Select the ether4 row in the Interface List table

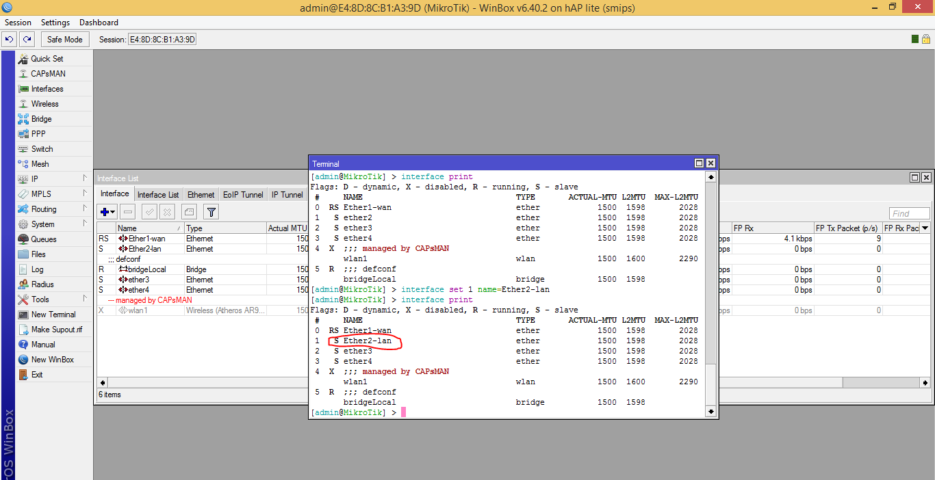click(x=203, y=290)
